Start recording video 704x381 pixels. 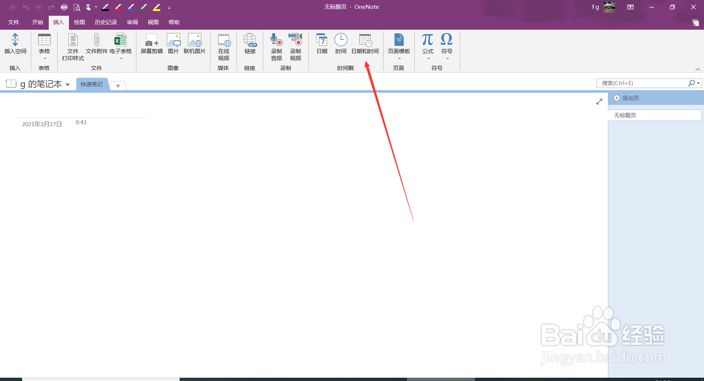point(296,47)
